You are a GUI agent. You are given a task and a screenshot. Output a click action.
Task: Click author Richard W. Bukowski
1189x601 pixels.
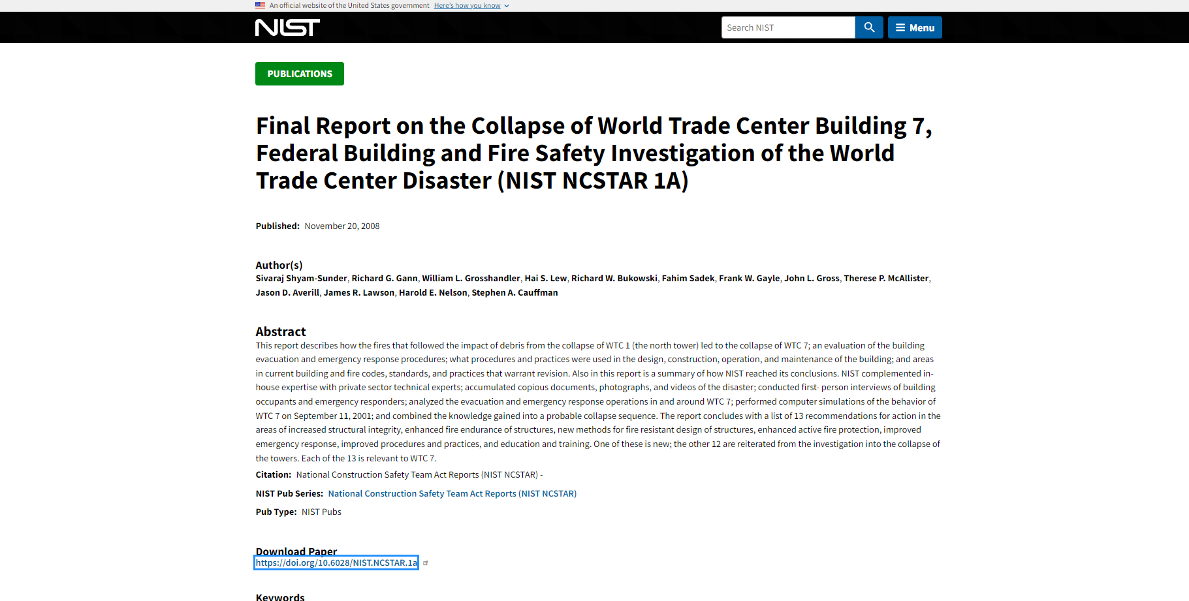[614, 278]
